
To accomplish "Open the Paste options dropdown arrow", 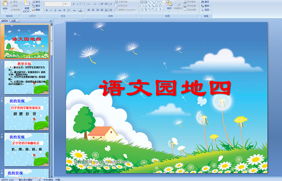I will point(5,12).
